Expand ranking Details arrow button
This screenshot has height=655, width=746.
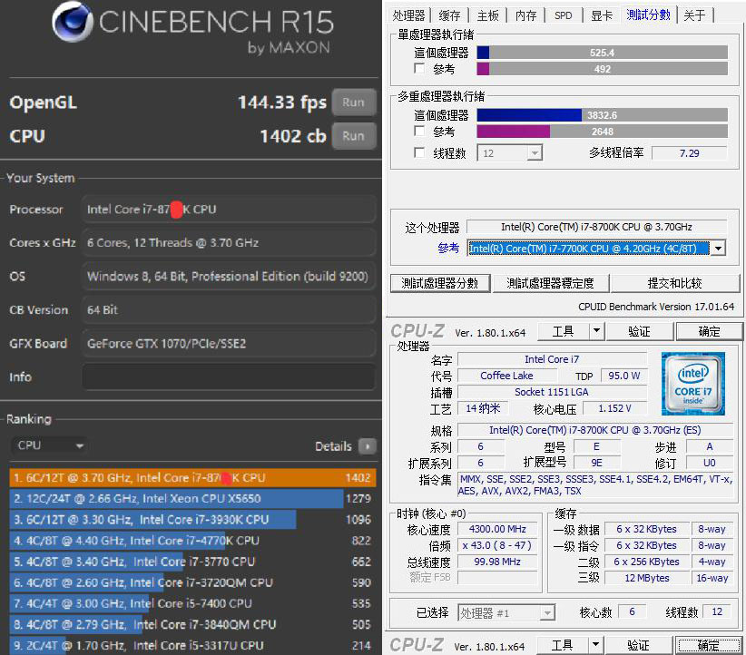click(x=368, y=446)
